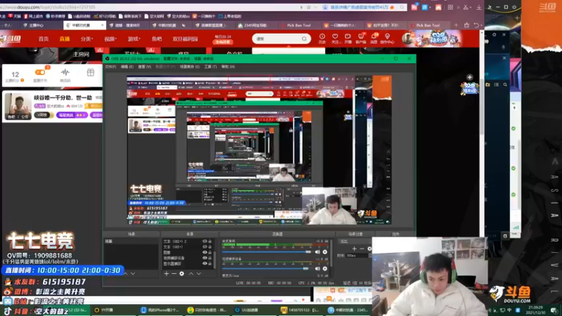Open Douyu 关注 heart icon
Screen dimensions: 562x316
(x=335, y=39)
